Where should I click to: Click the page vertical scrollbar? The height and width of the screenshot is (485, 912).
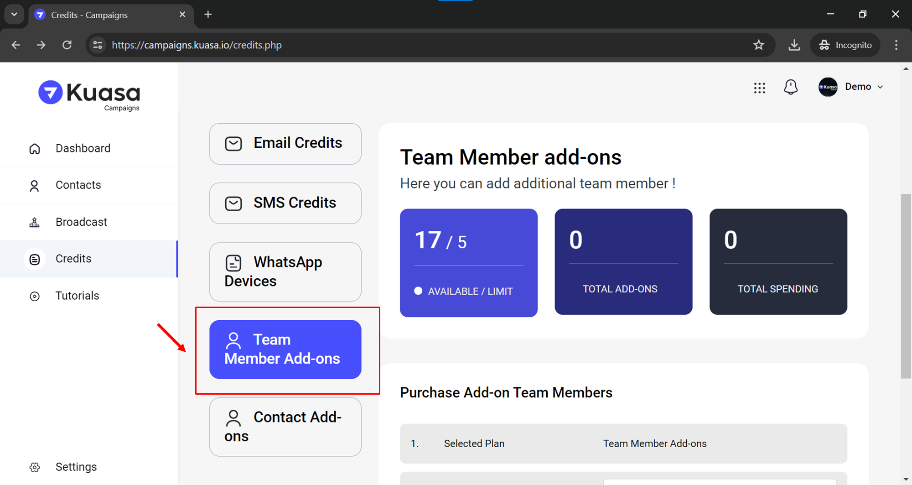point(906,286)
